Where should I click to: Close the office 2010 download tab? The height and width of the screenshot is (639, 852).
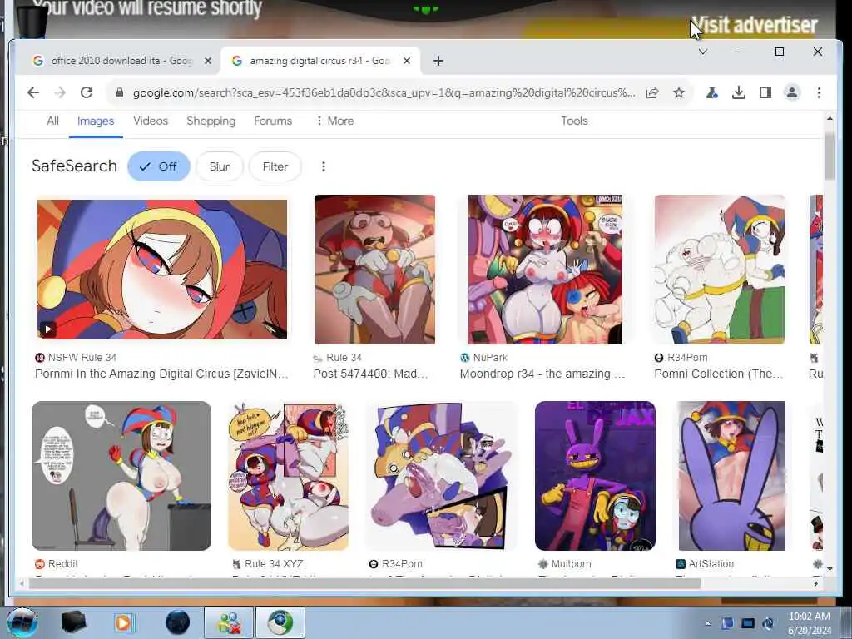207,61
